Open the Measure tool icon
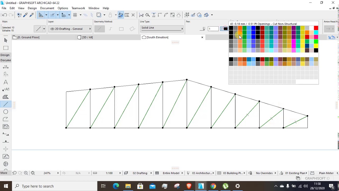 point(127,15)
